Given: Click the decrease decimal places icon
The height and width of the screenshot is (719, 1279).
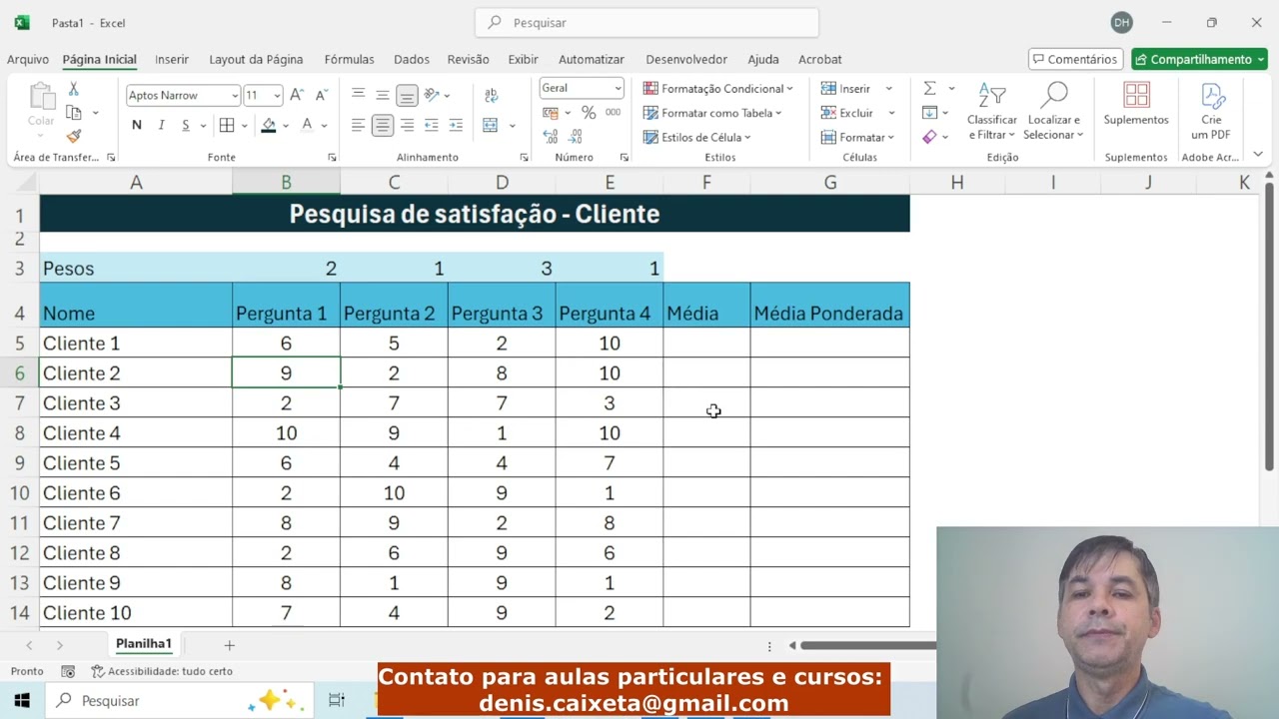Looking at the screenshot, I should click(576, 137).
